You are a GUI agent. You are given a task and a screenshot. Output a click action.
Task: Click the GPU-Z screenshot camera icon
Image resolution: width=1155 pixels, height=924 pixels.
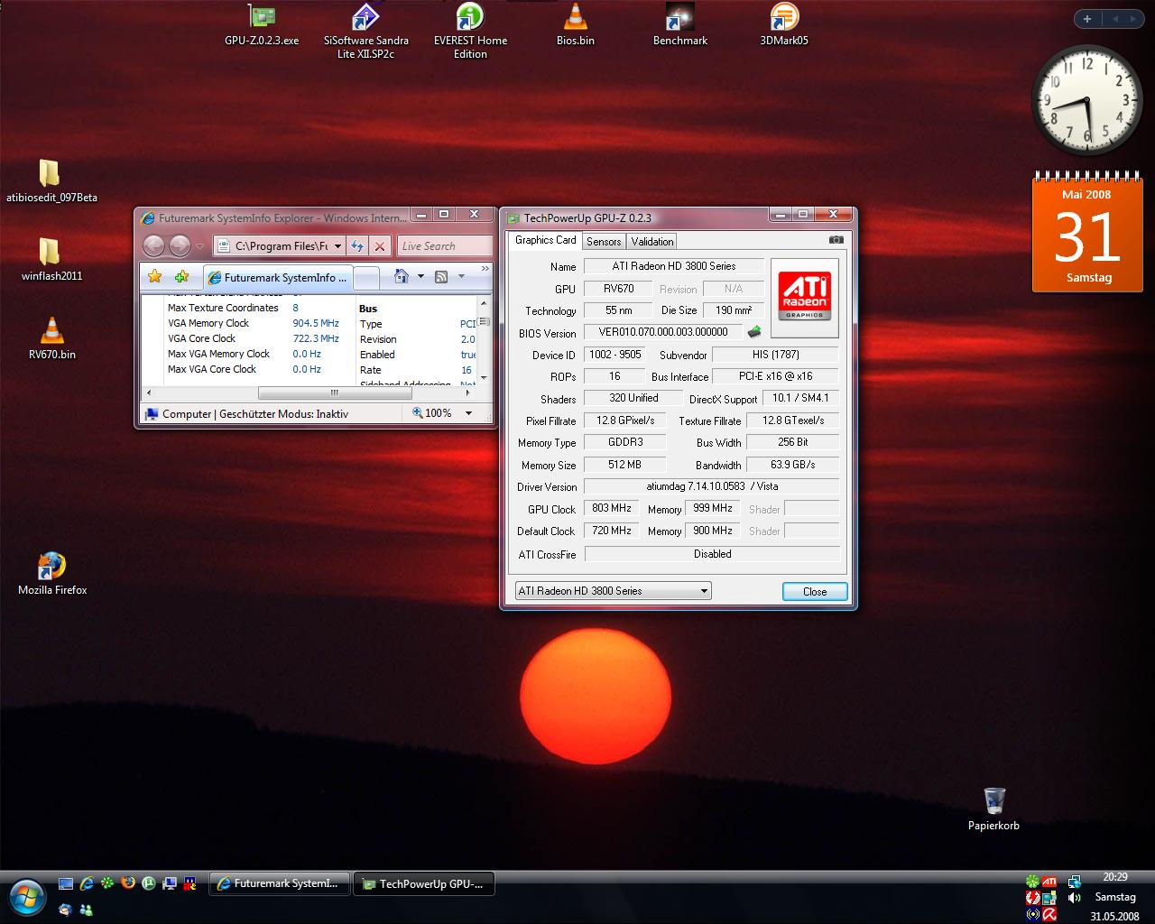836,240
